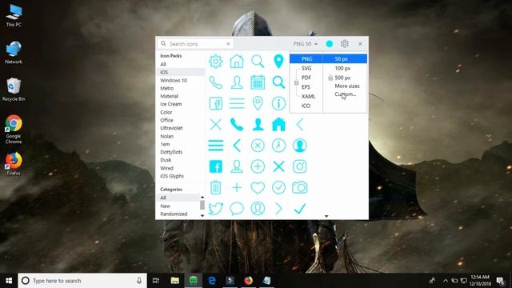This screenshot has height=288, width=512.
Task: Select All under Icon Packs
Action: pyautogui.click(x=163, y=64)
